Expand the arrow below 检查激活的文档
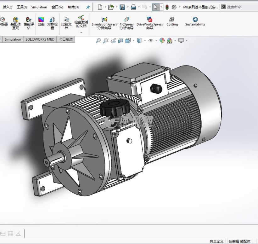This screenshot has height=244, width=258. pos(81,32)
